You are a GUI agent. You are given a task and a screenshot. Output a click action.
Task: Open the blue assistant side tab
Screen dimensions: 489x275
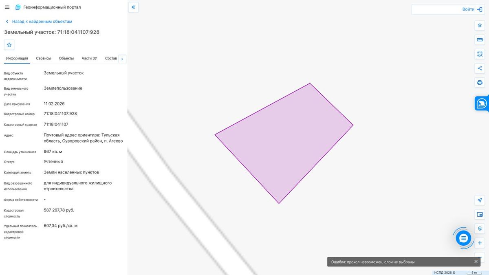[482, 103]
